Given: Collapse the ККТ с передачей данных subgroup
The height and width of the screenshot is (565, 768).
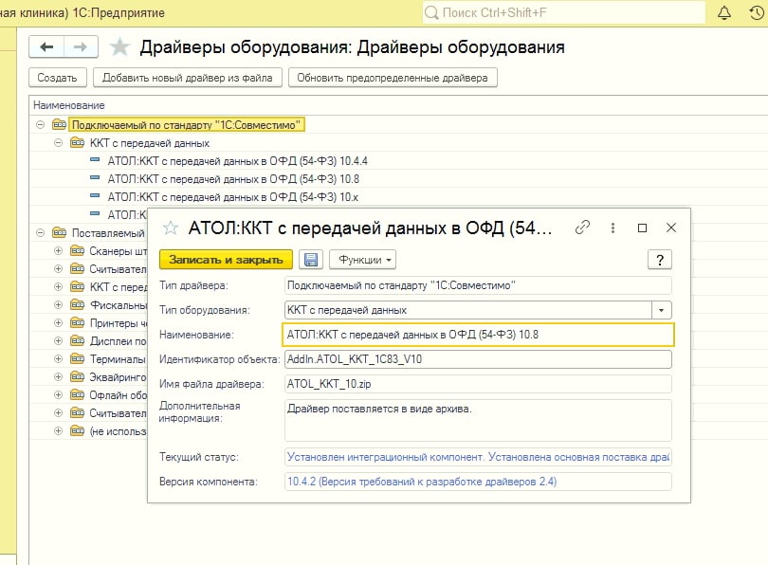Looking at the screenshot, I should 58,143.
